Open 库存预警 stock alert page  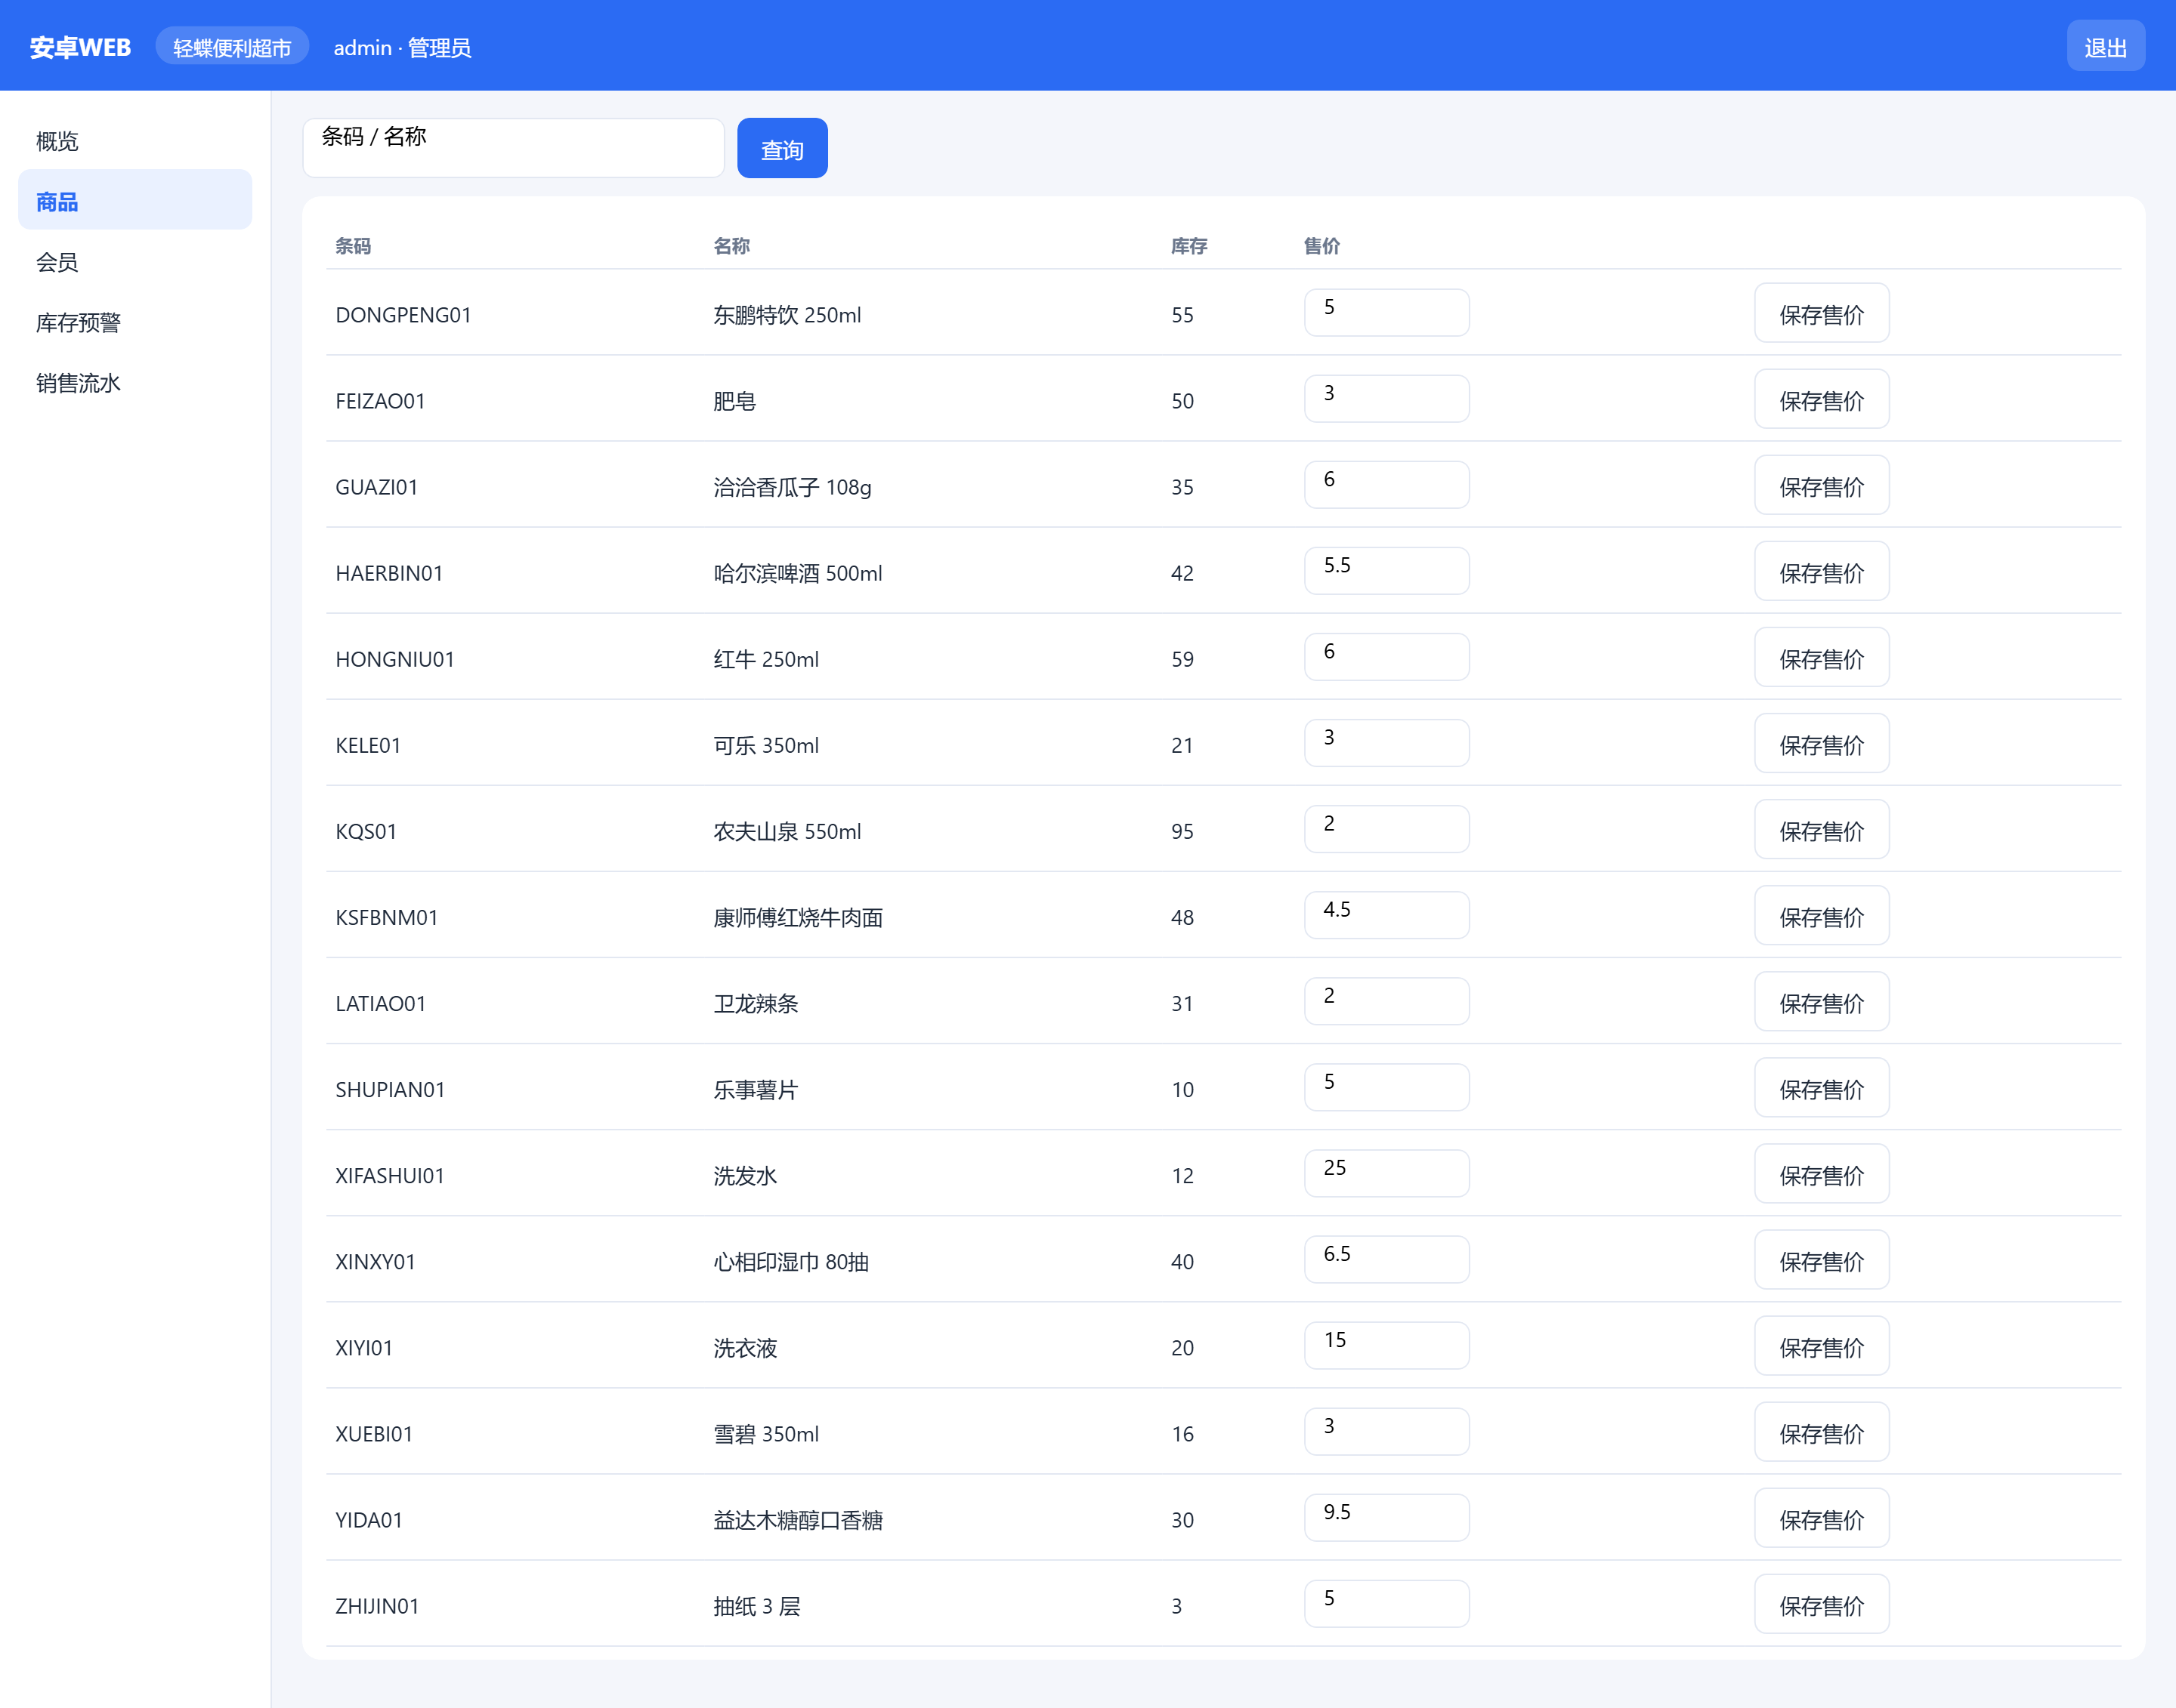coord(135,322)
